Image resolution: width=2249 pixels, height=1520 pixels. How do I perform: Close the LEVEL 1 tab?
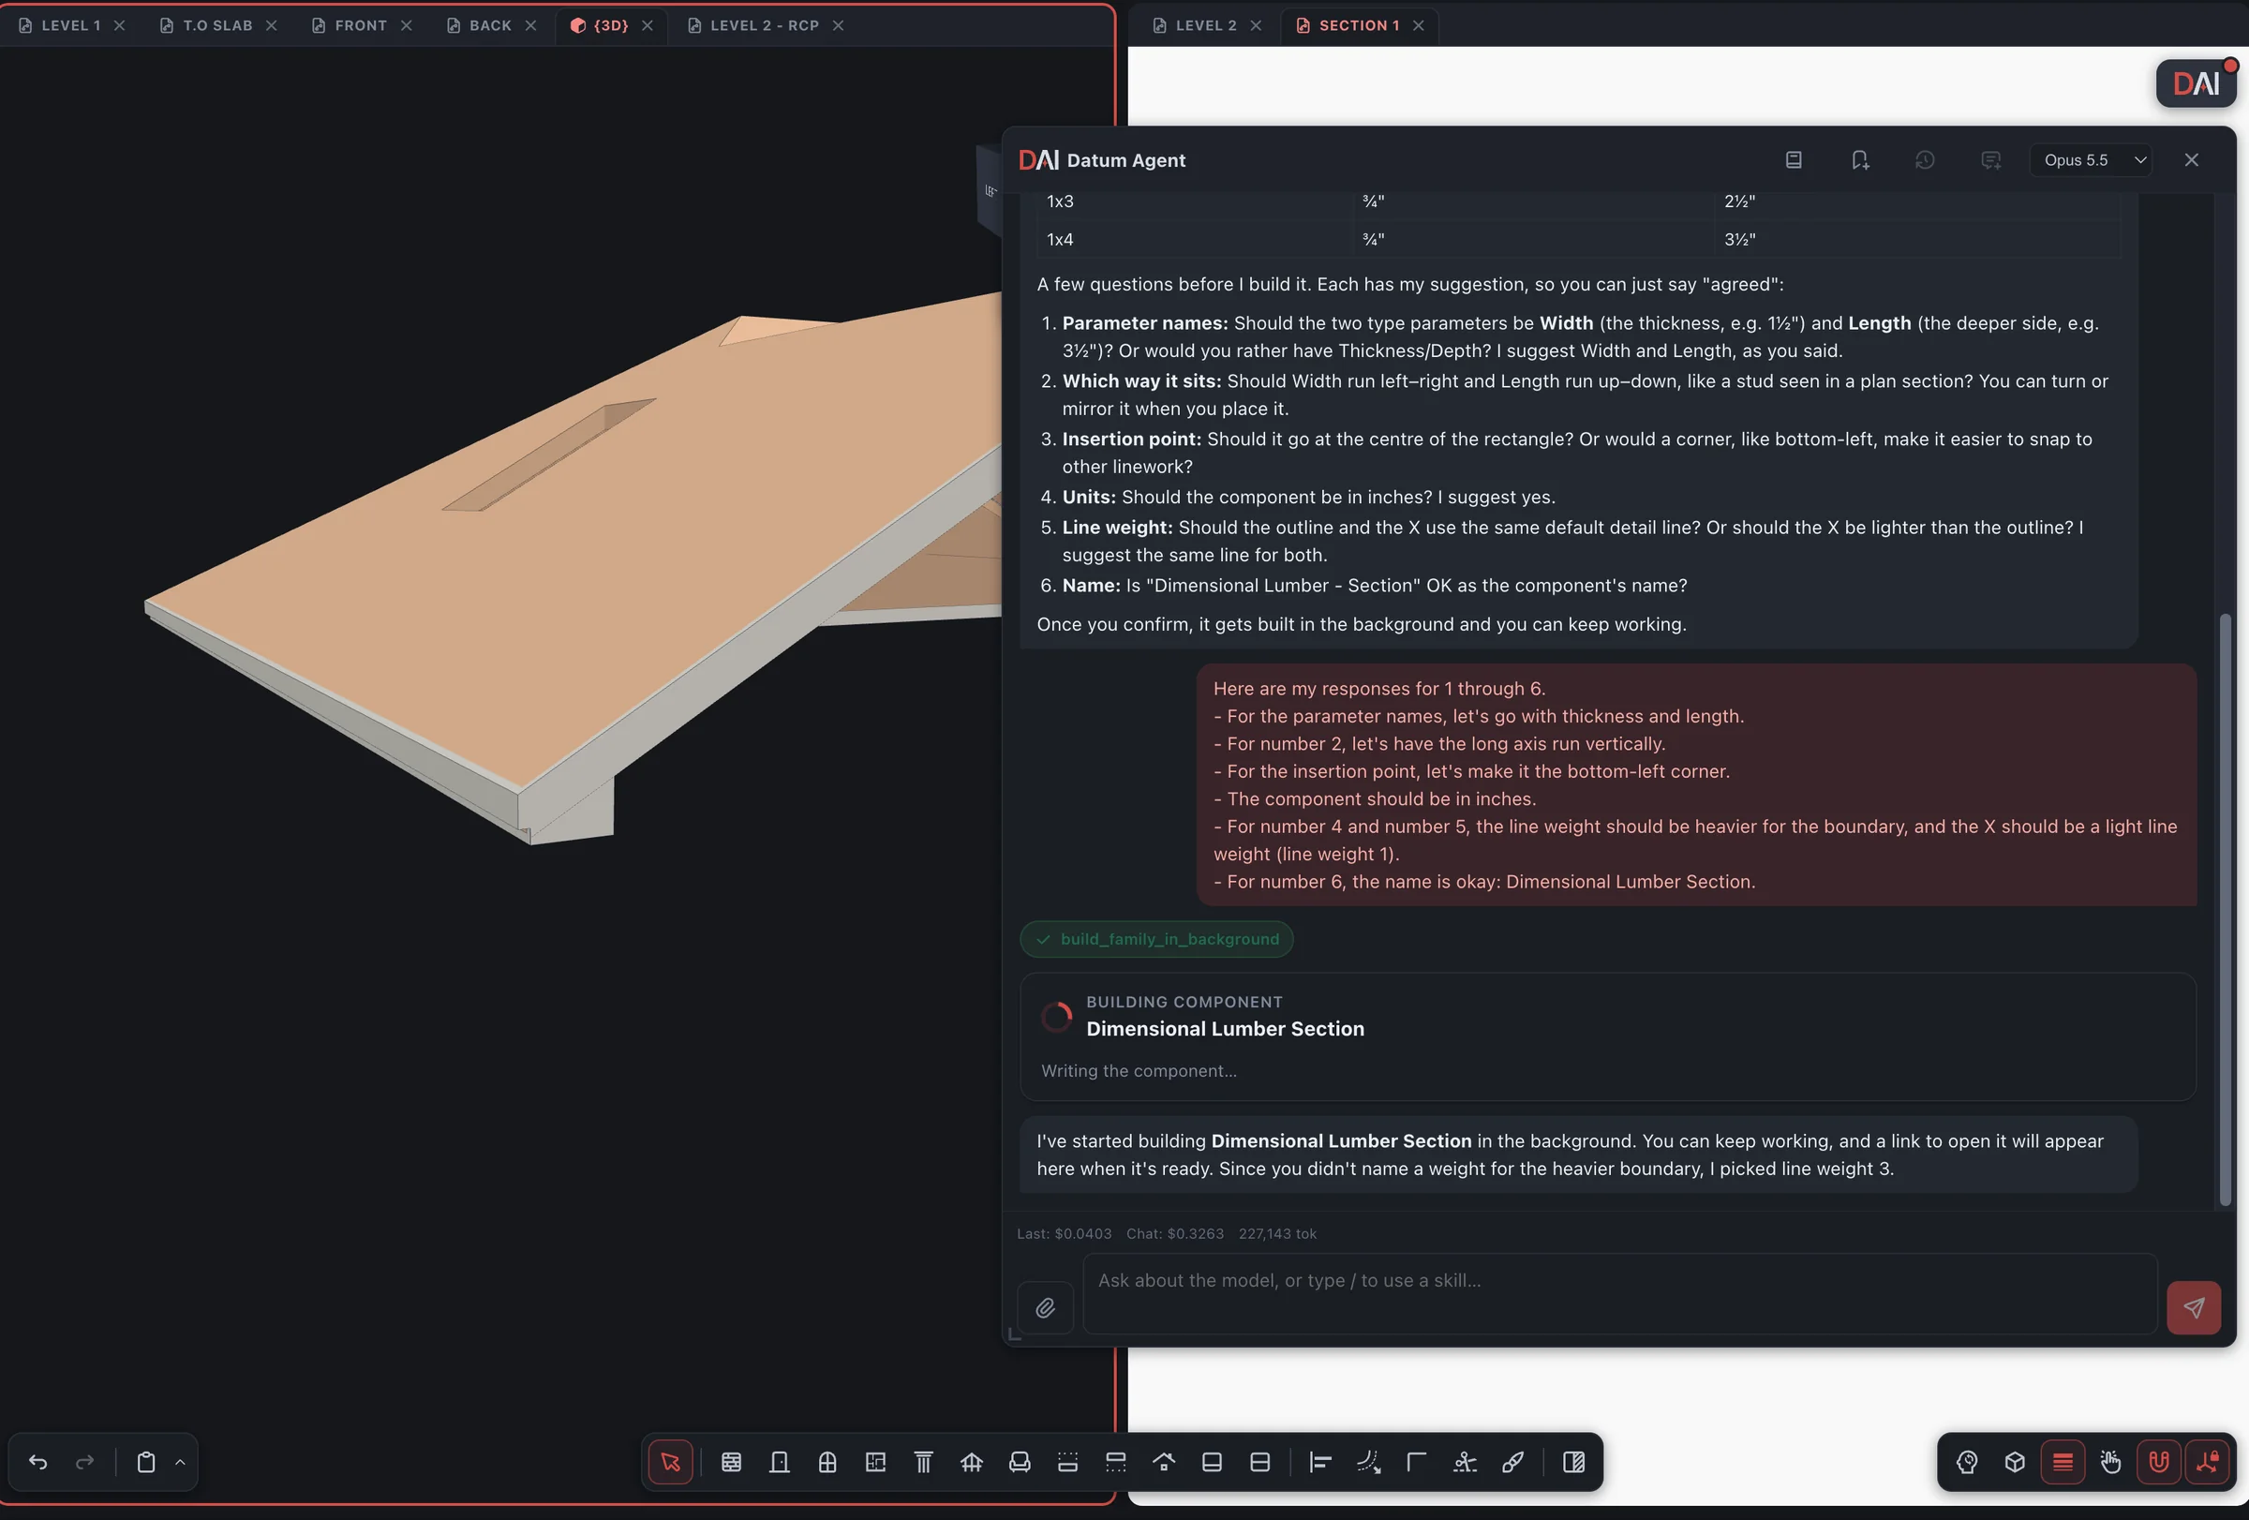point(119,25)
